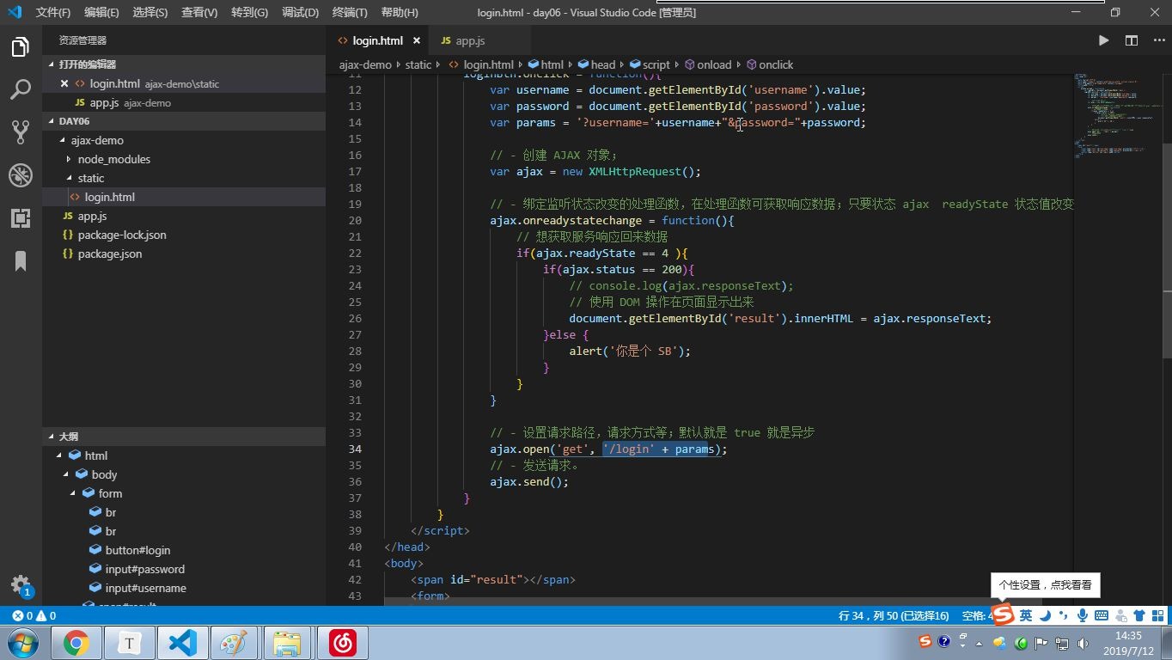Click the Sogou voice input microphone

coord(1083,615)
